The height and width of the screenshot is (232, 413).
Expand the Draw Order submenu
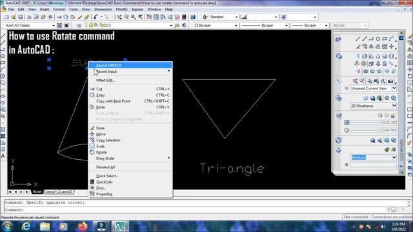(130, 159)
